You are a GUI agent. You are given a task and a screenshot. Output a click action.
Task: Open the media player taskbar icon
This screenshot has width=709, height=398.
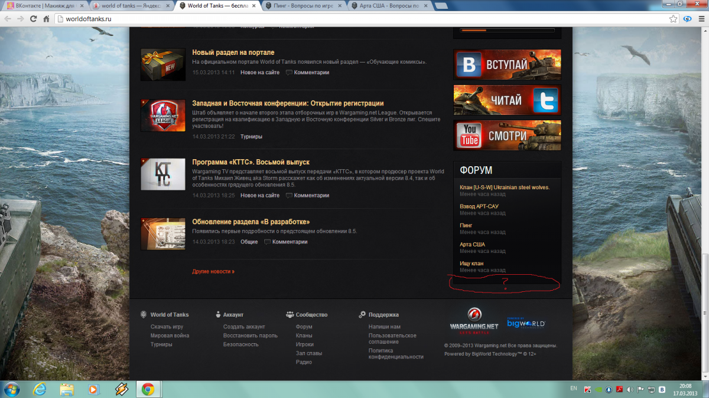(x=93, y=389)
